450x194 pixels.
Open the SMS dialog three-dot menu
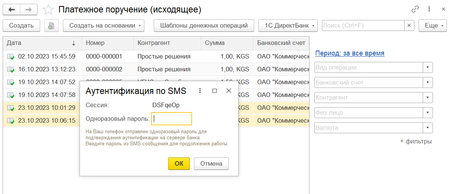tap(200, 91)
